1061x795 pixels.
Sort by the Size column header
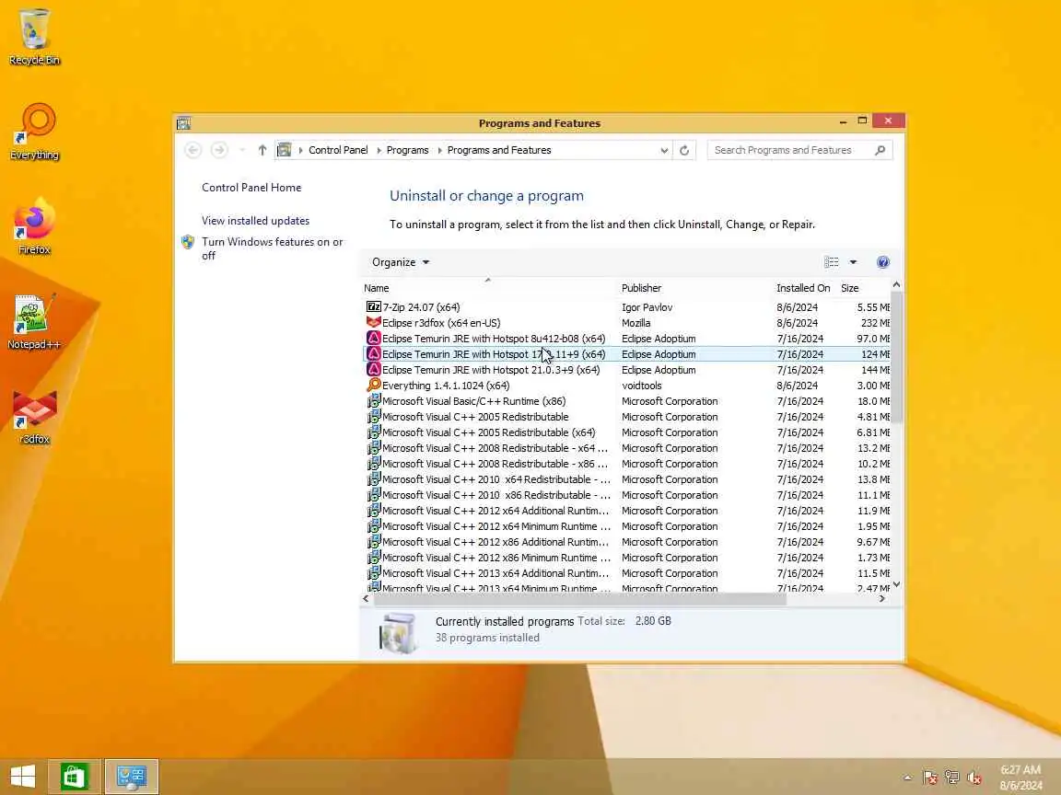863,288
